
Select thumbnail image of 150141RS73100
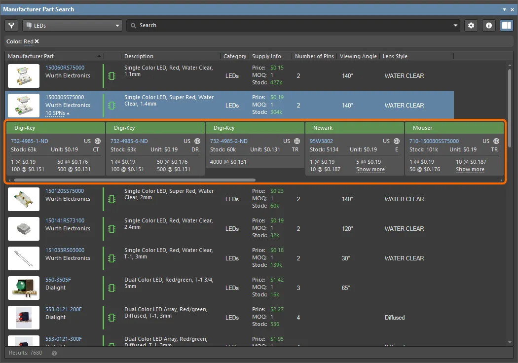[x=24, y=228]
